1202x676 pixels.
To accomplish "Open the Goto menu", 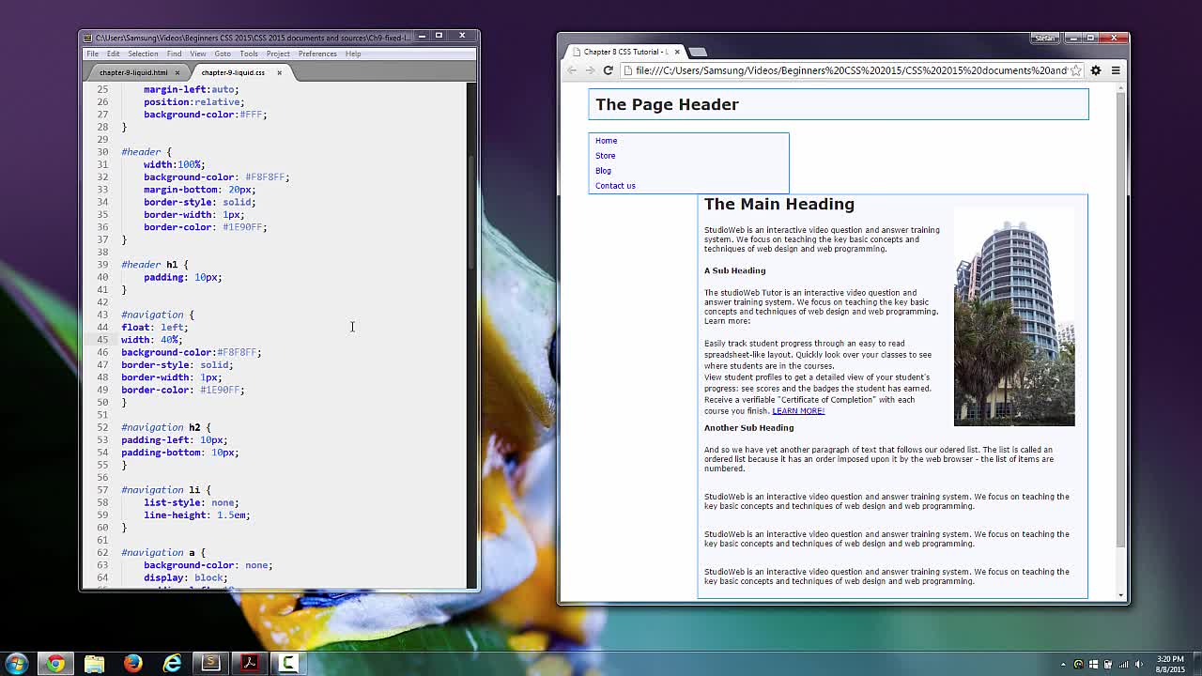I will point(223,54).
